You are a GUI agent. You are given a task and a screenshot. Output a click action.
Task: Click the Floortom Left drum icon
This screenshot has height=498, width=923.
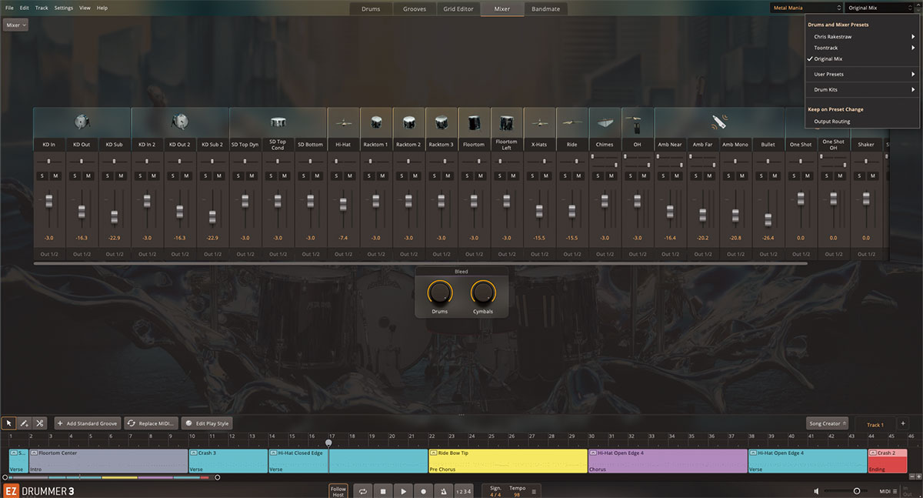pos(506,122)
